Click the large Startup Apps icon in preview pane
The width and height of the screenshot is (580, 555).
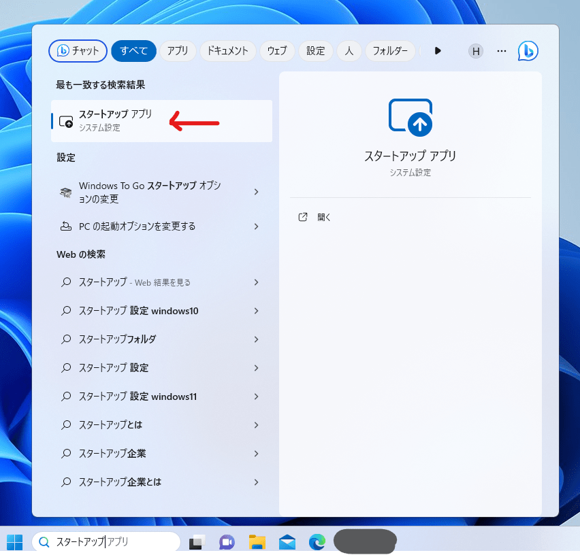[x=410, y=118]
